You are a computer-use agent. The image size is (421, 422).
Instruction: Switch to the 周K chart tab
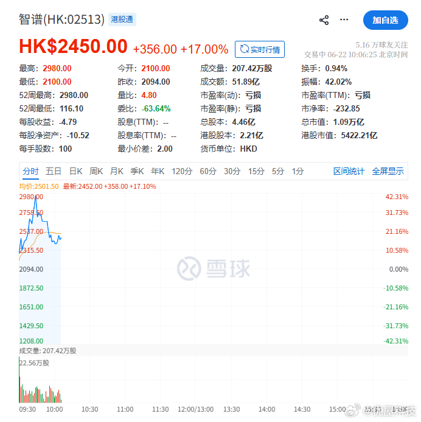pos(96,171)
